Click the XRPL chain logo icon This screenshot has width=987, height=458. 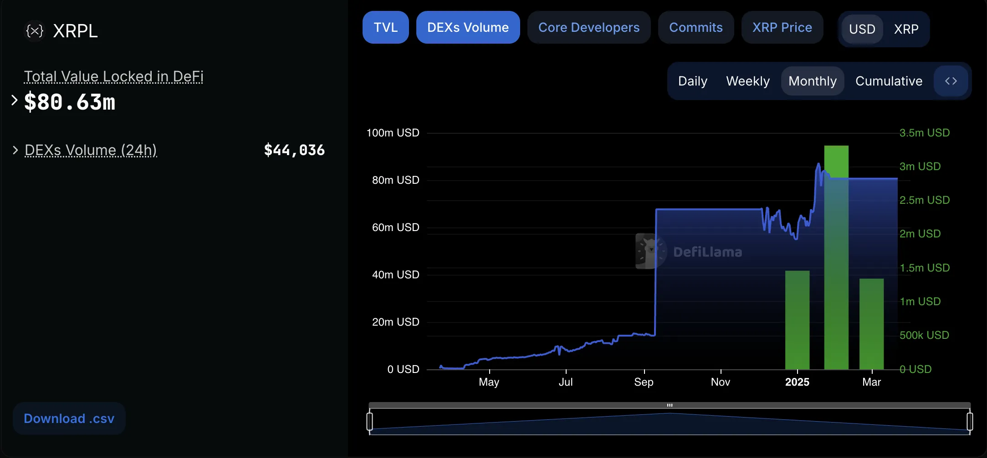click(x=35, y=31)
